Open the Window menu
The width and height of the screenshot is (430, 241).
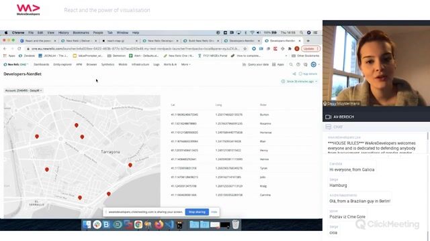click(x=122, y=33)
